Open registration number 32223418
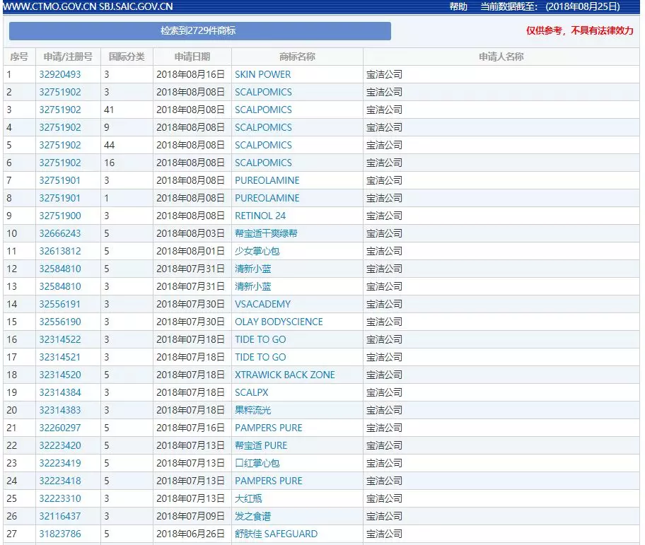Image resolution: width=645 pixels, height=545 pixels. 60,481
